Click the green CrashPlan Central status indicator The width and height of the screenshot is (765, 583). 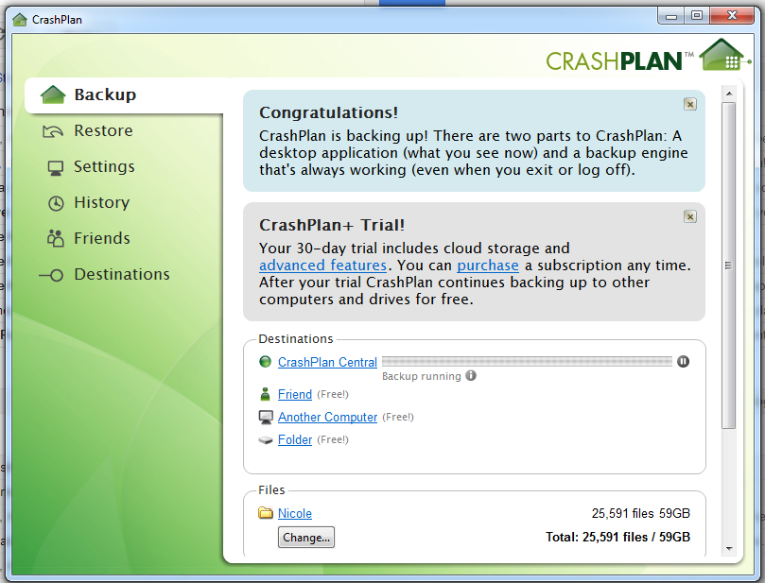point(265,362)
